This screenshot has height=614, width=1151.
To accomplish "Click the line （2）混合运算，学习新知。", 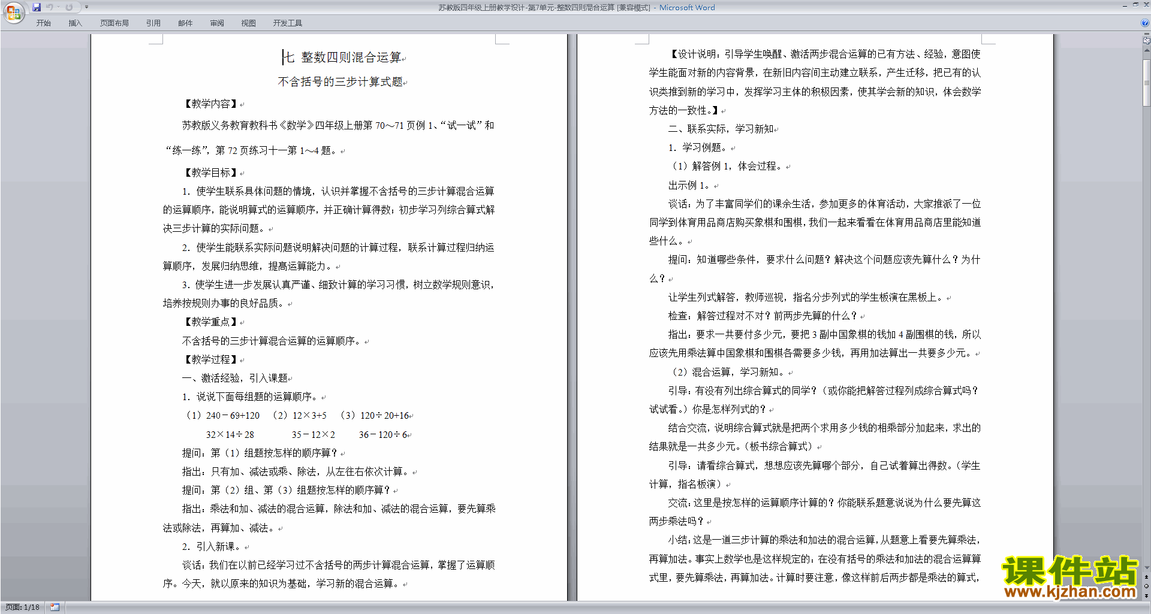I will coord(727,372).
